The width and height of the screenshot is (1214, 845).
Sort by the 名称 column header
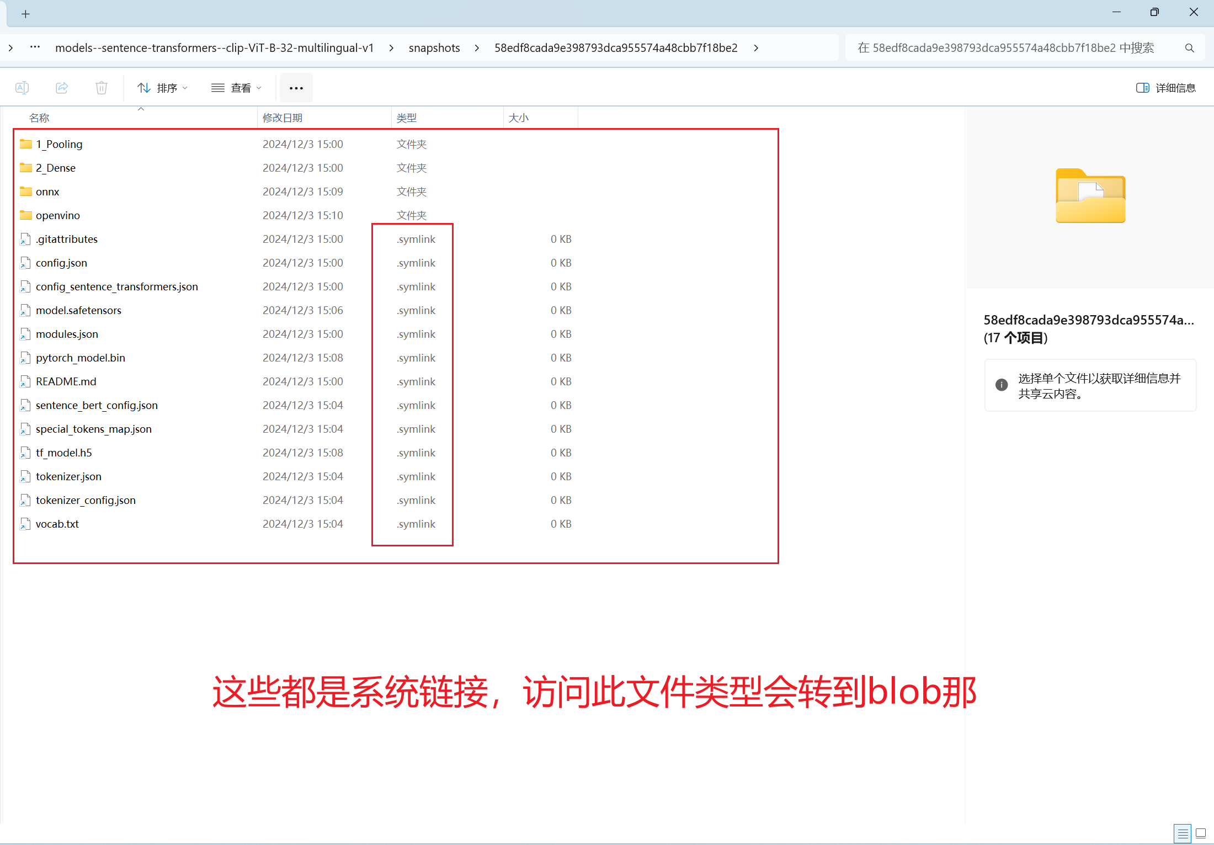coord(39,118)
